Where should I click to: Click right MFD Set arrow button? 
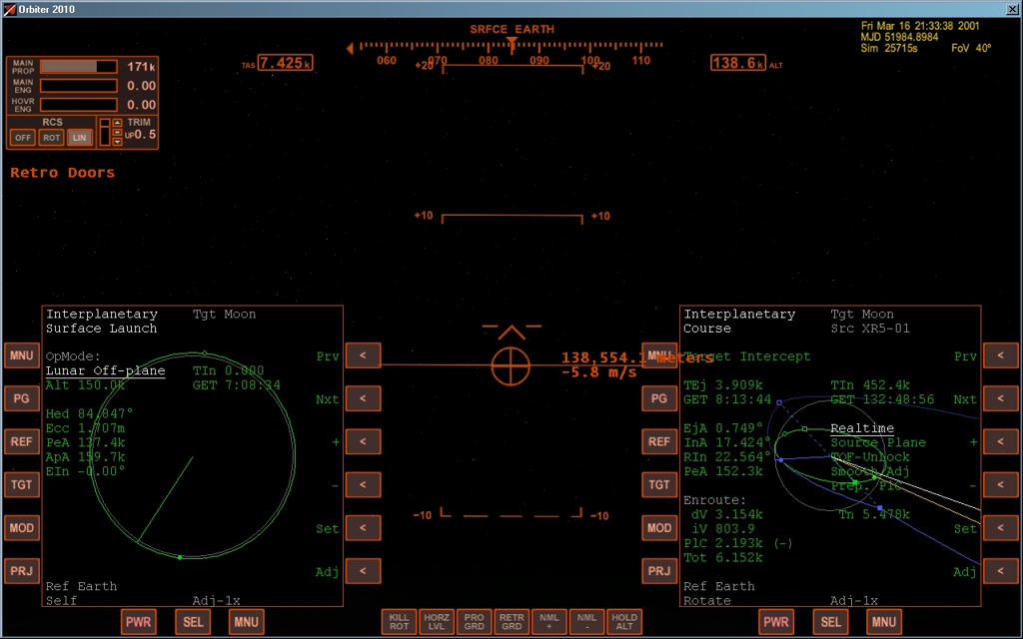(x=1001, y=527)
